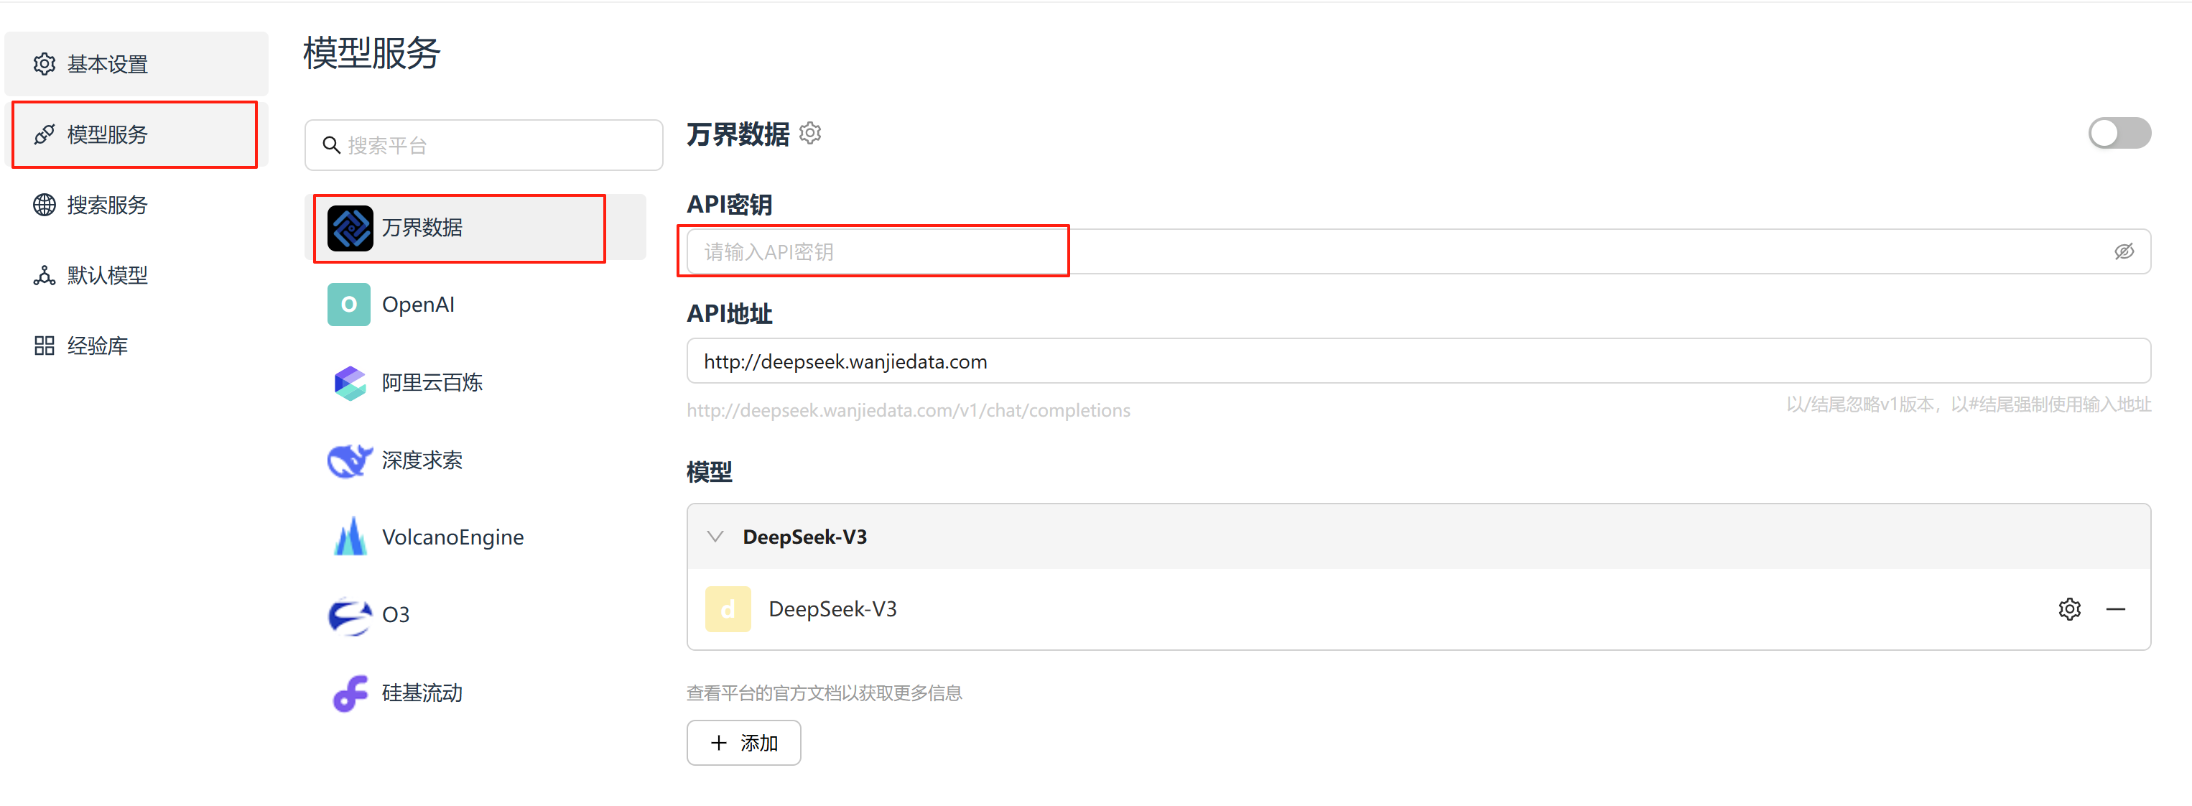Select the 万界数据 provider
Viewport: 2192px width, 806px height.
pyautogui.click(x=475, y=227)
